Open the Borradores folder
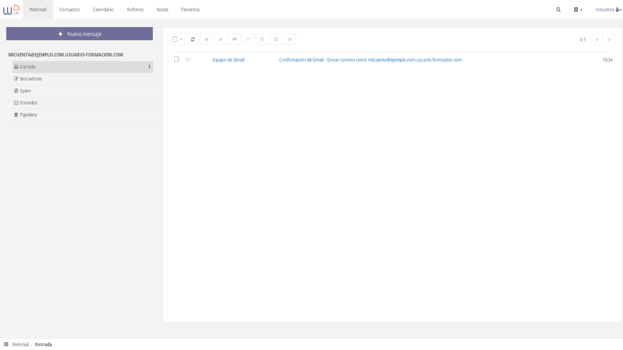The image size is (623, 350). 31,79
